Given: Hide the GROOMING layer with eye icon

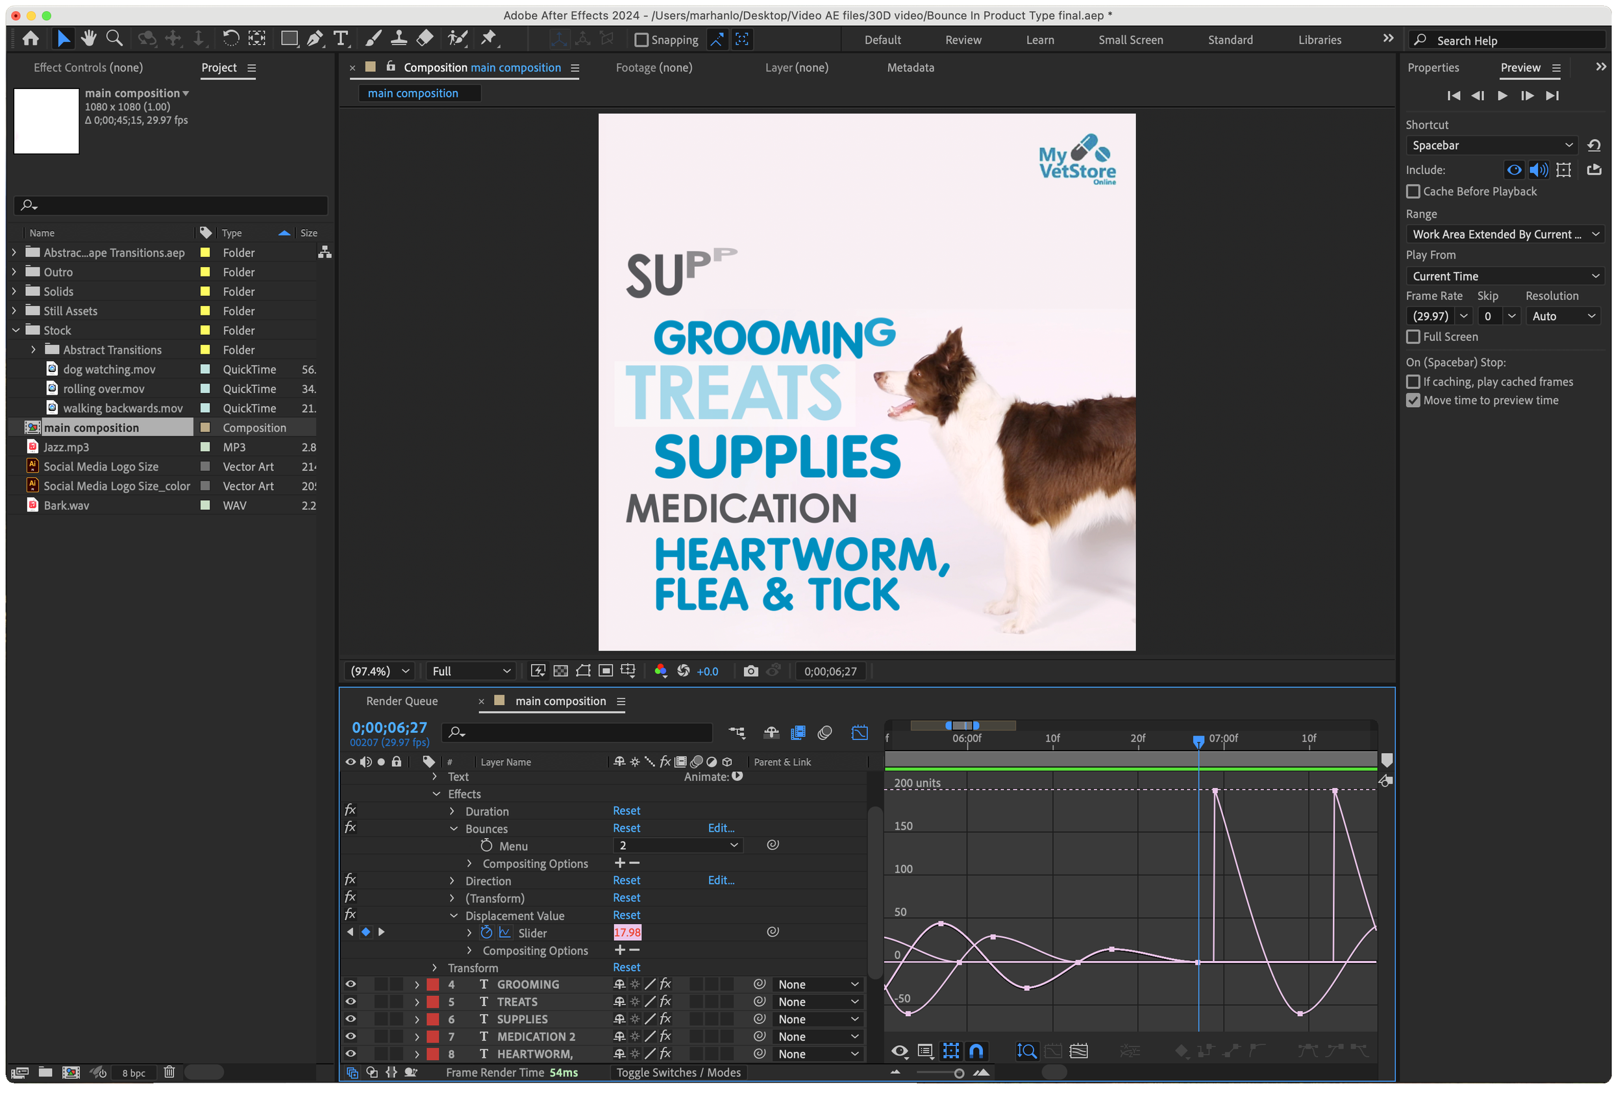Looking at the screenshot, I should point(350,984).
